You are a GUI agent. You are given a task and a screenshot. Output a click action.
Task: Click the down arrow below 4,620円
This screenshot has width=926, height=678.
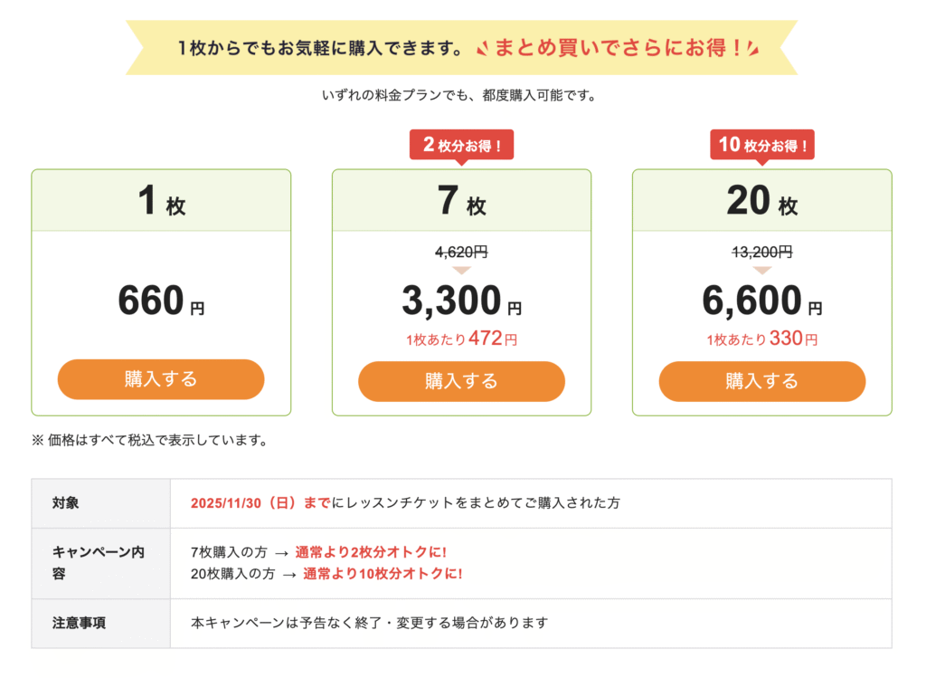click(x=461, y=269)
